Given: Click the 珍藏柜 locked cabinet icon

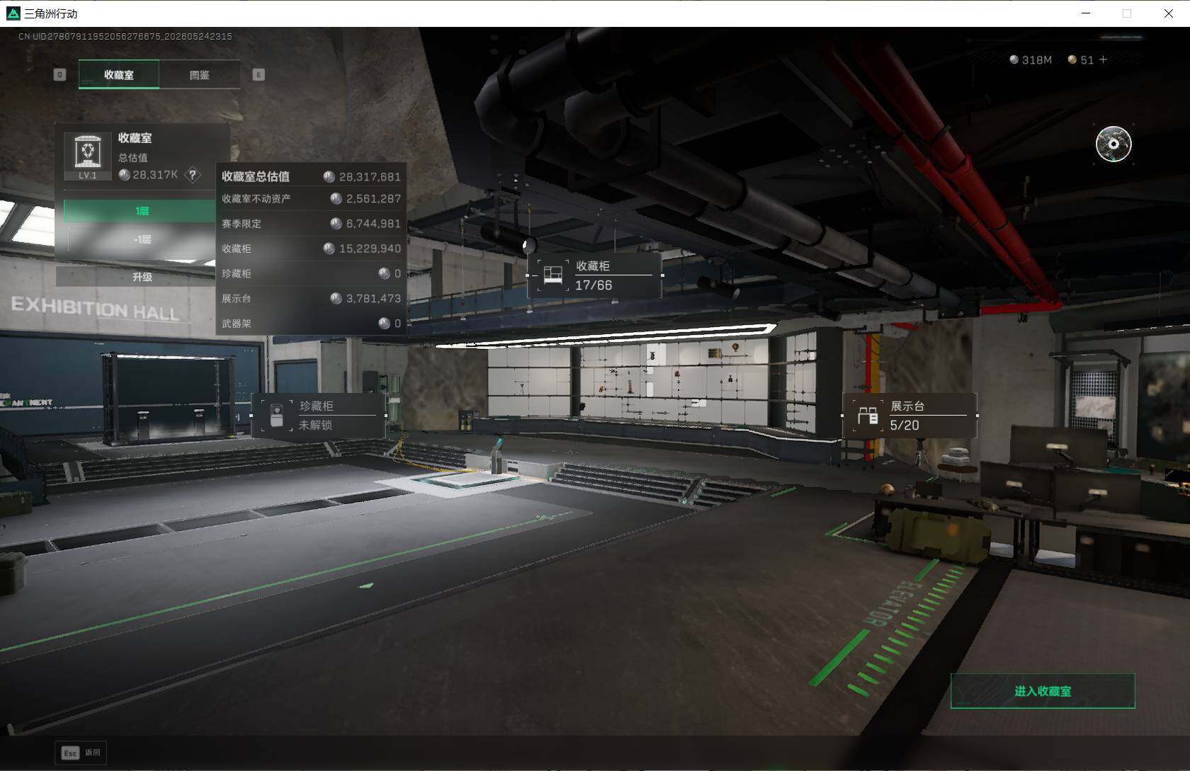Looking at the screenshot, I should pyautogui.click(x=277, y=416).
